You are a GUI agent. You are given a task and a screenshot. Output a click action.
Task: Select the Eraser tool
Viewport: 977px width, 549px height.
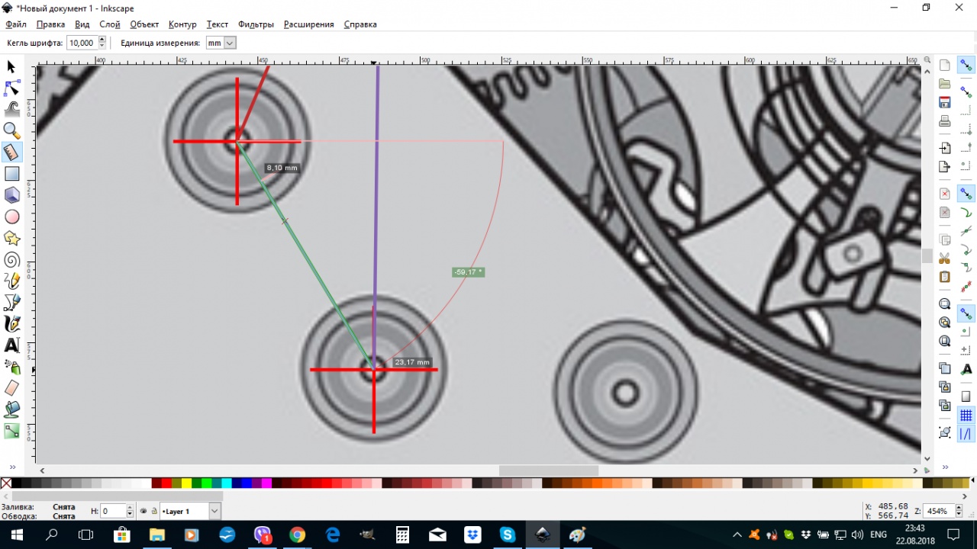tap(11, 388)
